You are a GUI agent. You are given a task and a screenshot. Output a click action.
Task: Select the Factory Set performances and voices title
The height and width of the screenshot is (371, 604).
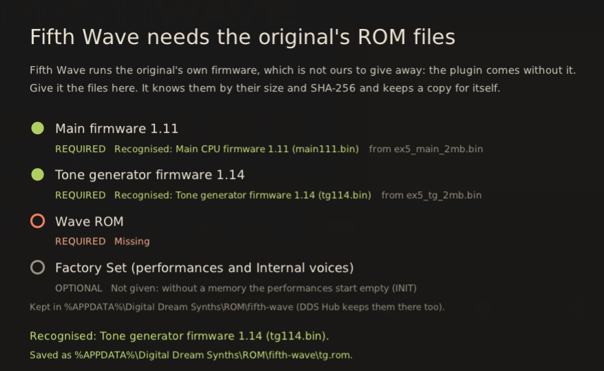(x=204, y=267)
